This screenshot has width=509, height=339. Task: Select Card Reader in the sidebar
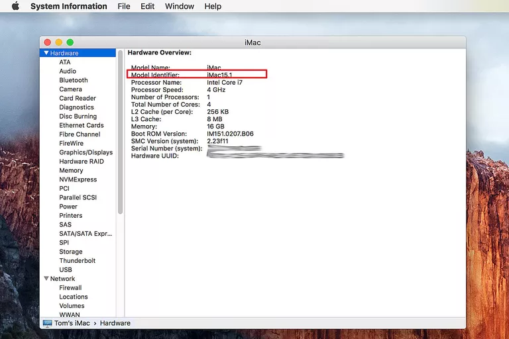(x=78, y=98)
